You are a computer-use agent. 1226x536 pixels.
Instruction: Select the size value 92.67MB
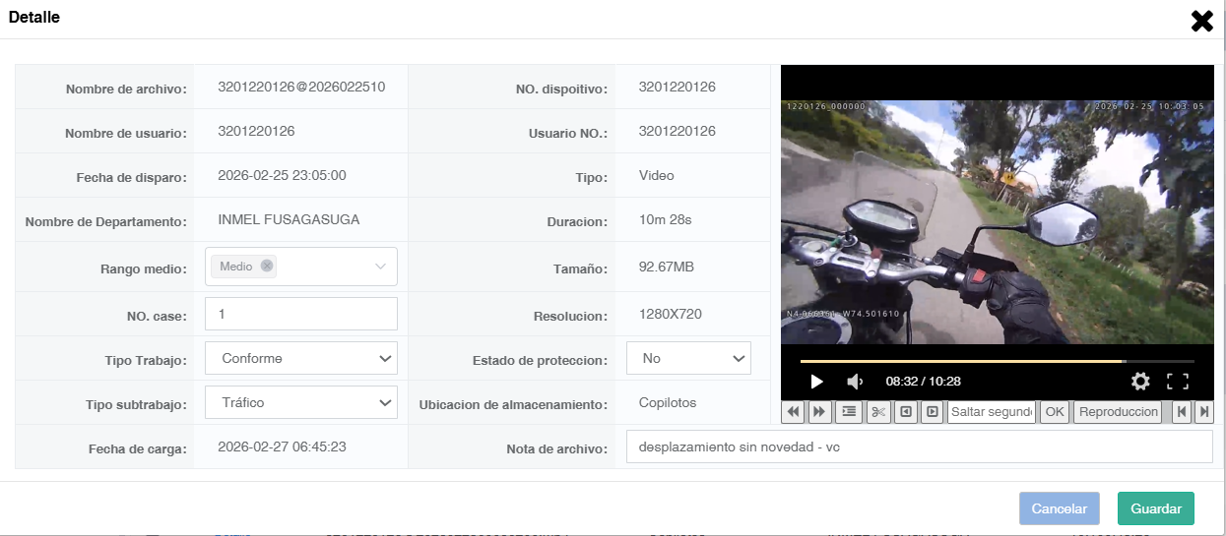tap(667, 267)
